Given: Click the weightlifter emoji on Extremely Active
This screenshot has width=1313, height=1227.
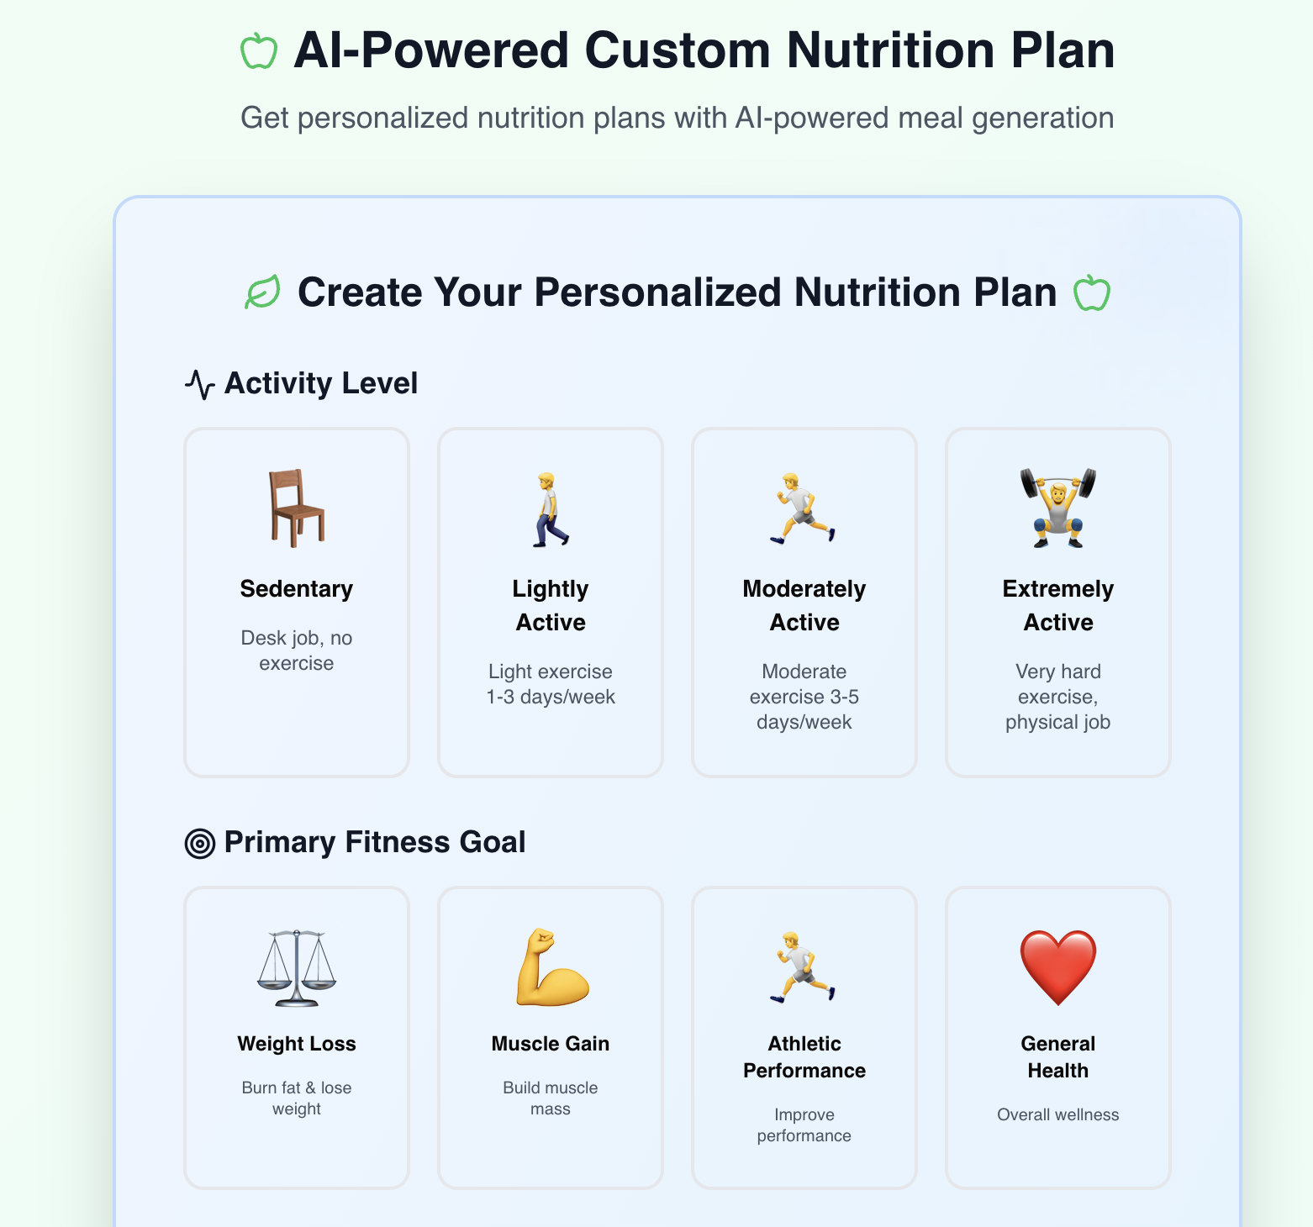Looking at the screenshot, I should click(1057, 506).
